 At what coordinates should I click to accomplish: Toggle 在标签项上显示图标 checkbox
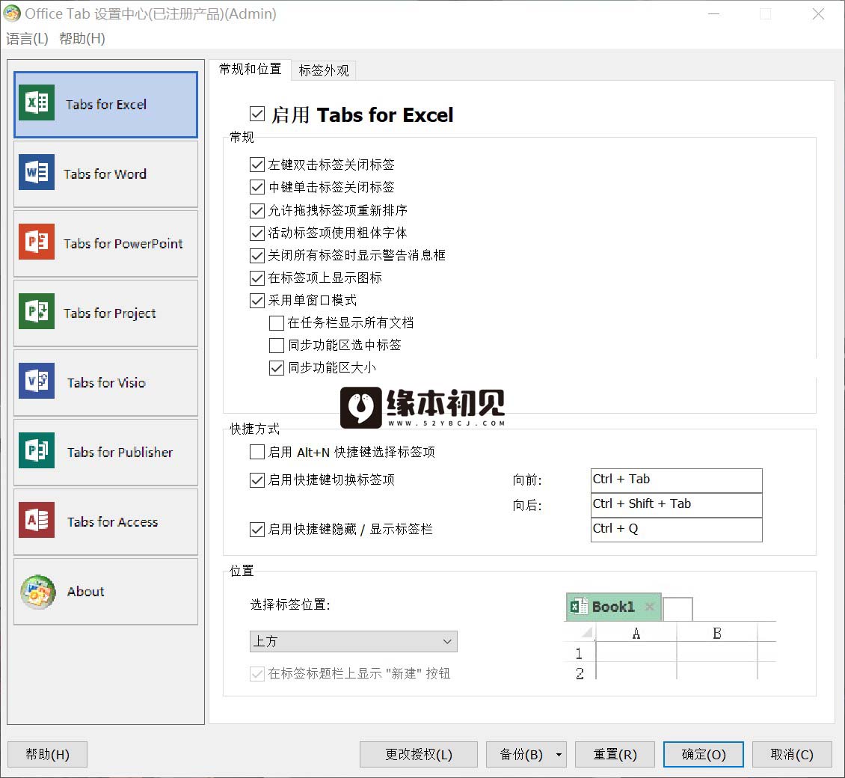tap(257, 278)
